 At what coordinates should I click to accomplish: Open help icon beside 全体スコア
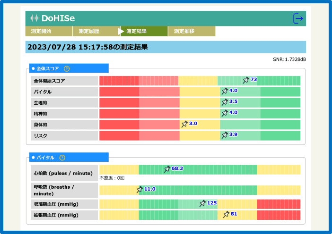[x=67, y=68]
